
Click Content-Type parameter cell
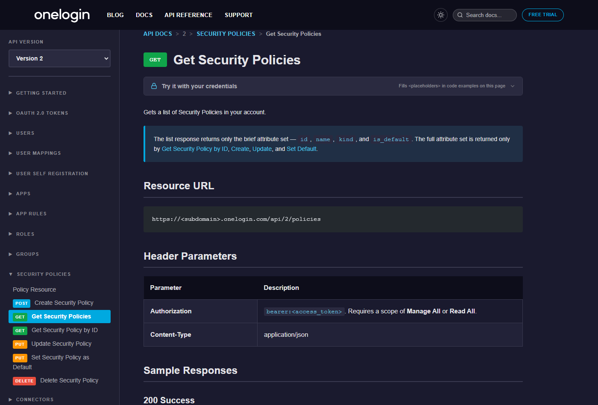click(201, 335)
